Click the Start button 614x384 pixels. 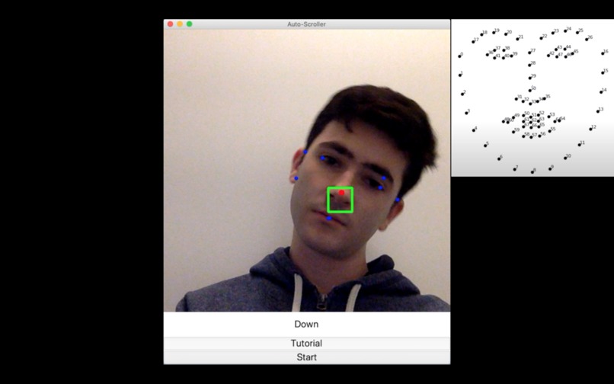(306, 357)
